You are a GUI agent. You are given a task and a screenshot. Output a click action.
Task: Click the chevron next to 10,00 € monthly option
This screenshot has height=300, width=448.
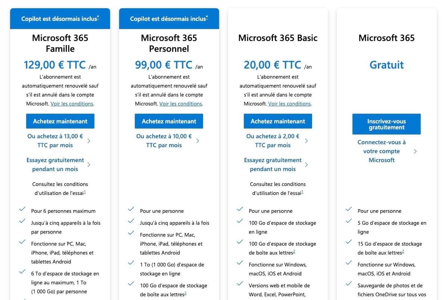click(x=197, y=140)
